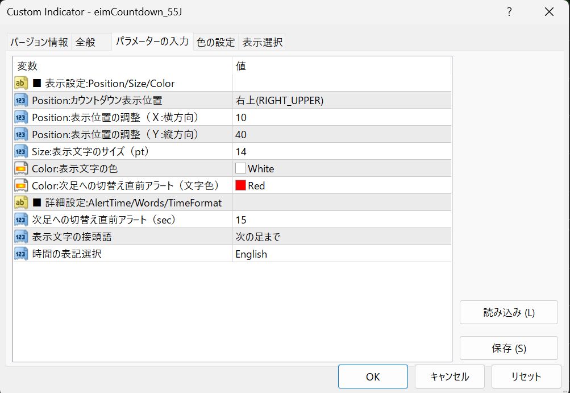Click the ab icon beside 詳細設定 header
Viewport: 570px width, 393px height.
point(21,202)
